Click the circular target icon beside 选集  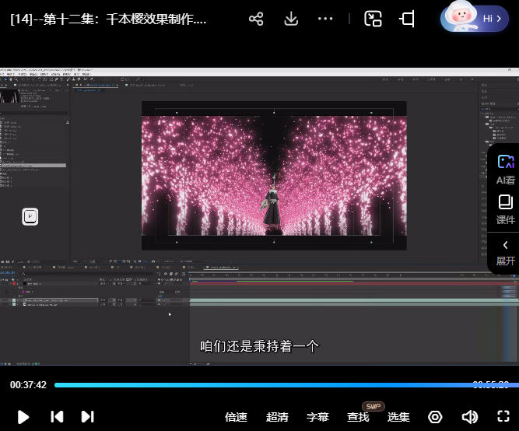point(436,417)
